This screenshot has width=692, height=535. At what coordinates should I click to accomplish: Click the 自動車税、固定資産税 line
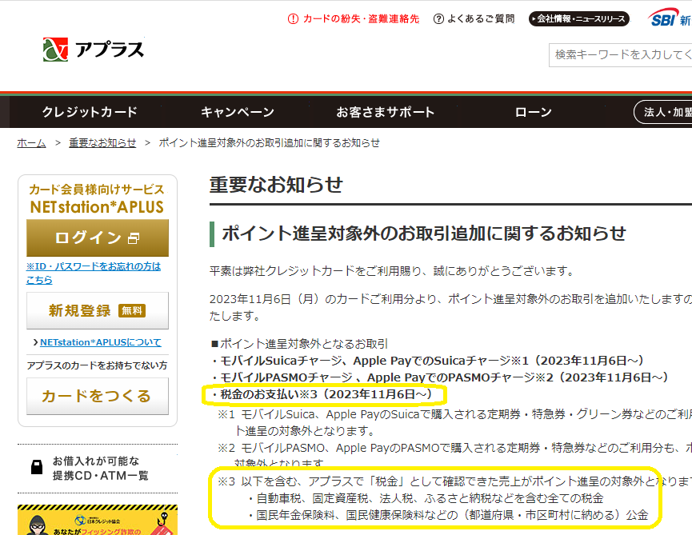point(426,498)
